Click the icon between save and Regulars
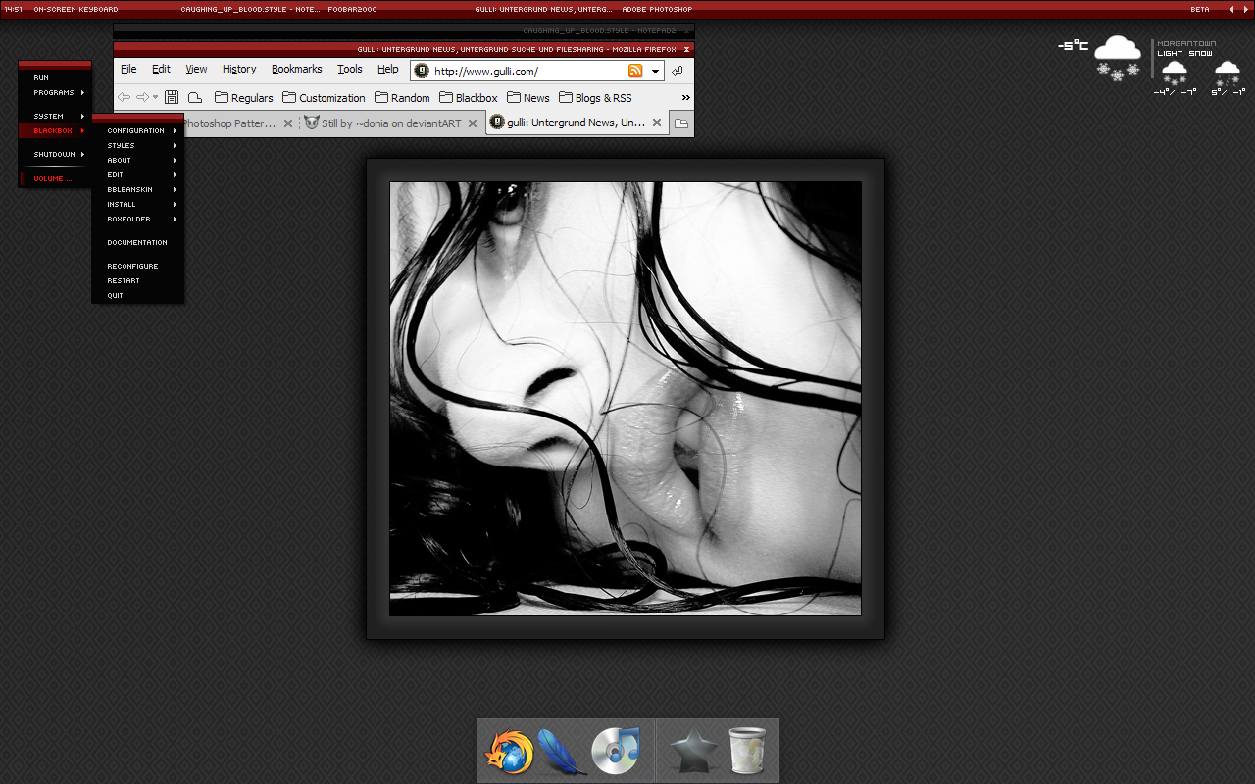 [x=195, y=97]
